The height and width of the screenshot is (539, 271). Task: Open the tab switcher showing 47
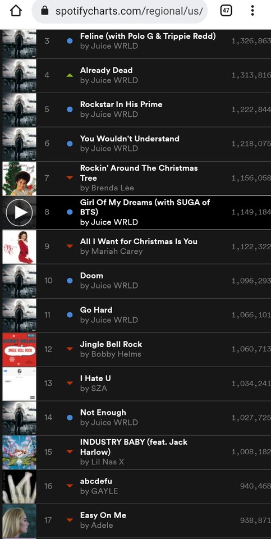coord(226,11)
